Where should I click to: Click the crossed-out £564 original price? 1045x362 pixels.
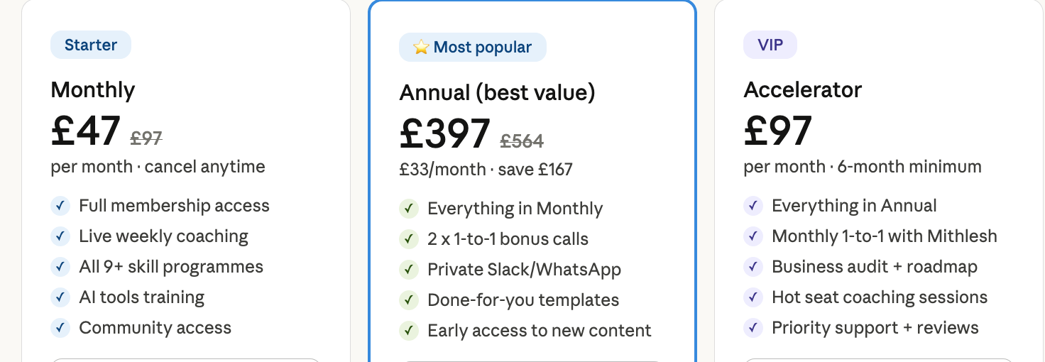[x=522, y=141]
